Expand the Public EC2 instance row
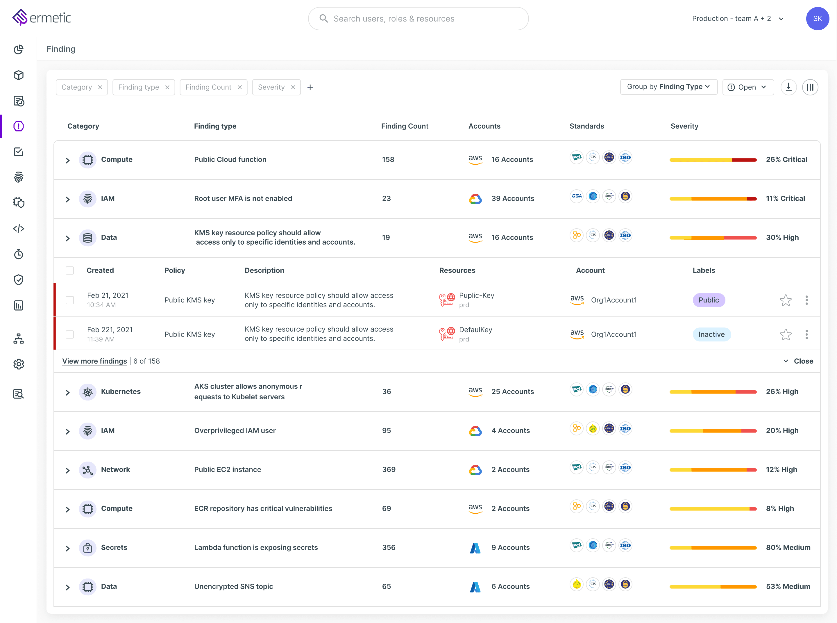837x623 pixels. [x=67, y=471]
